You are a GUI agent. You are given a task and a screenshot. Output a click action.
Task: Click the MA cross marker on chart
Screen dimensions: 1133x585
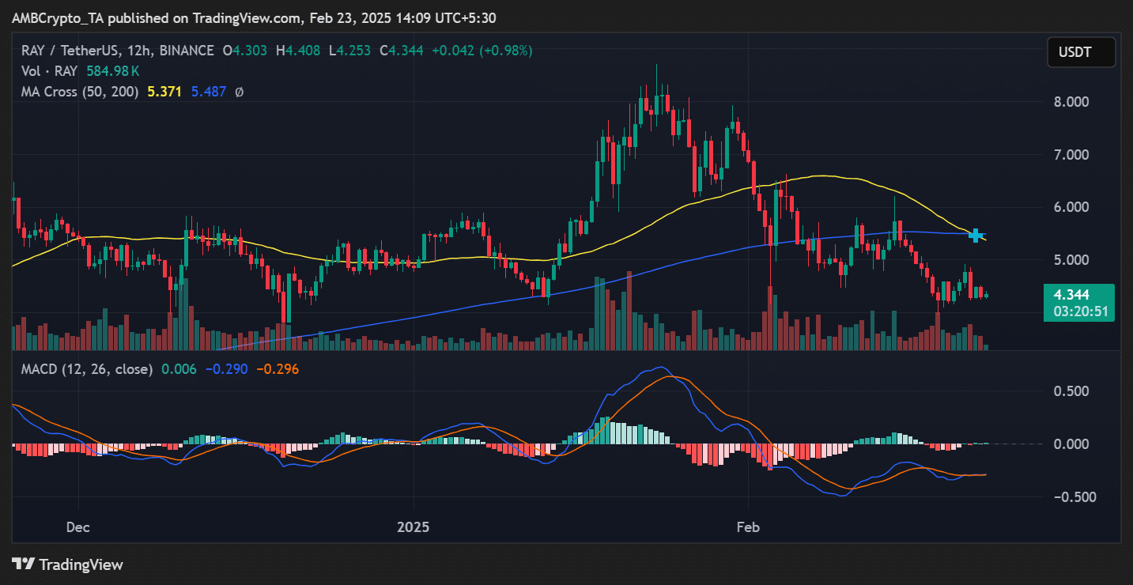(976, 235)
